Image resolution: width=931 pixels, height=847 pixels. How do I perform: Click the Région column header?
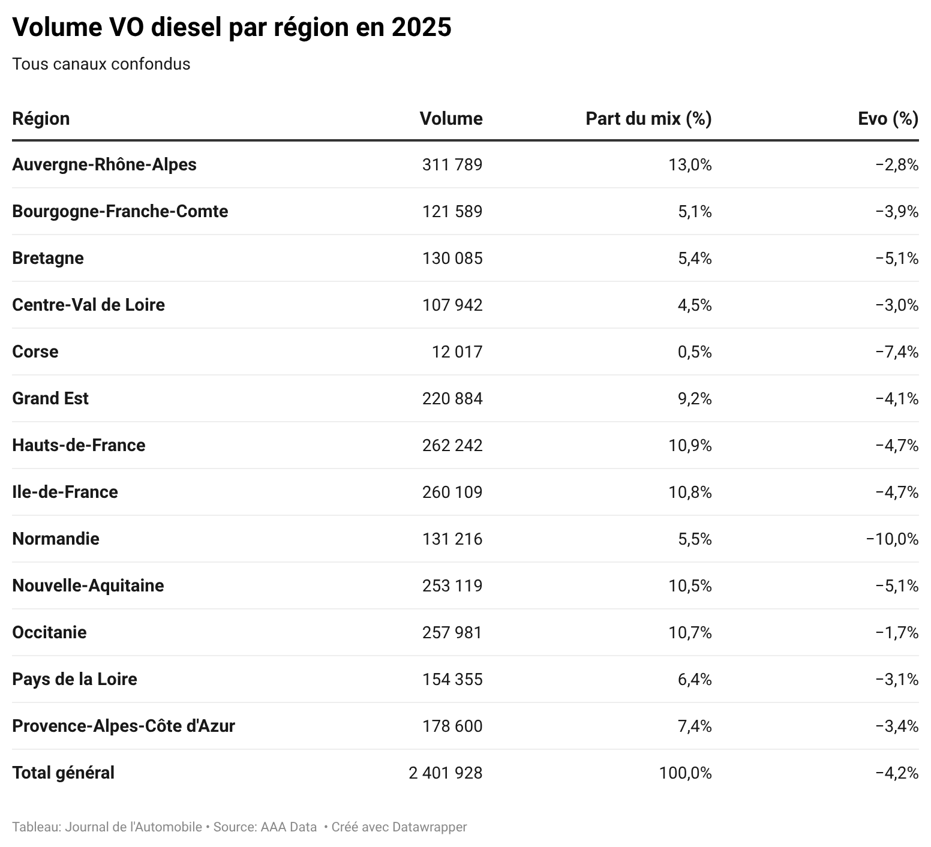(41, 119)
